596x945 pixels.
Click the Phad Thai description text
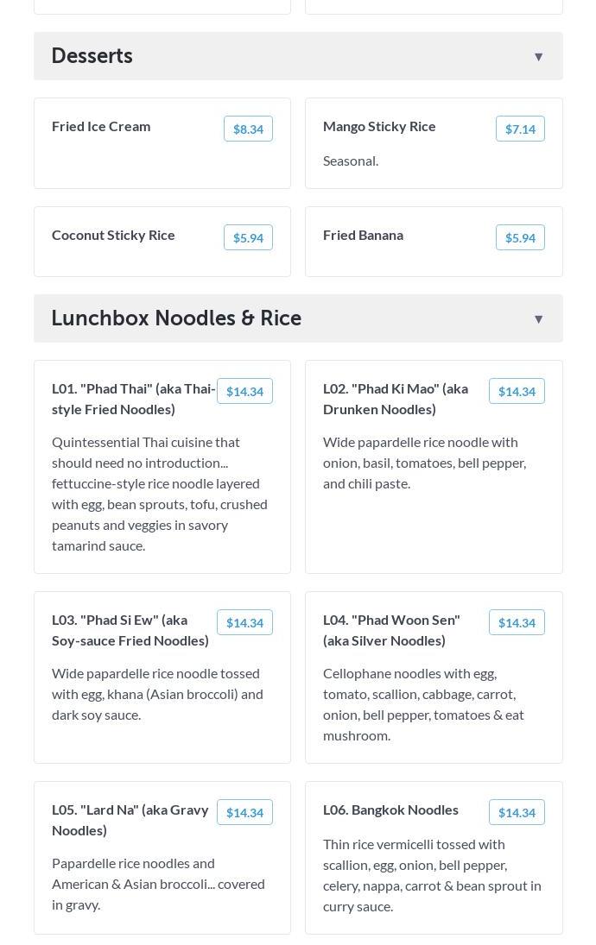160,494
